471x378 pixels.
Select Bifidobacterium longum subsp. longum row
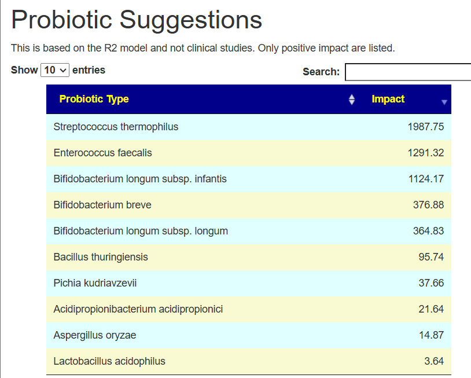(141, 231)
